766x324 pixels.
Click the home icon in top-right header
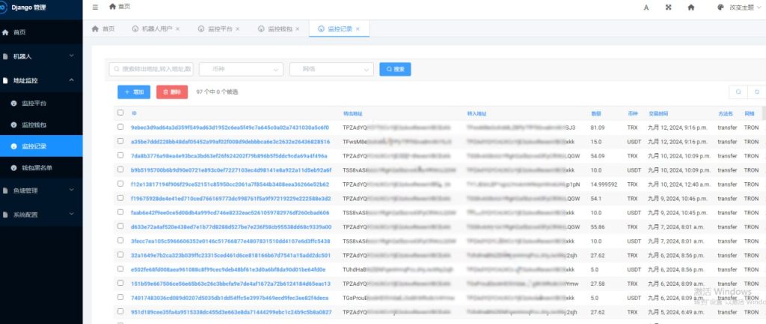point(690,7)
